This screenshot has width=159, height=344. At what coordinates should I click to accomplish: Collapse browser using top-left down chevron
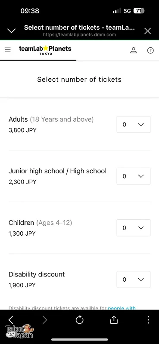(12, 31)
